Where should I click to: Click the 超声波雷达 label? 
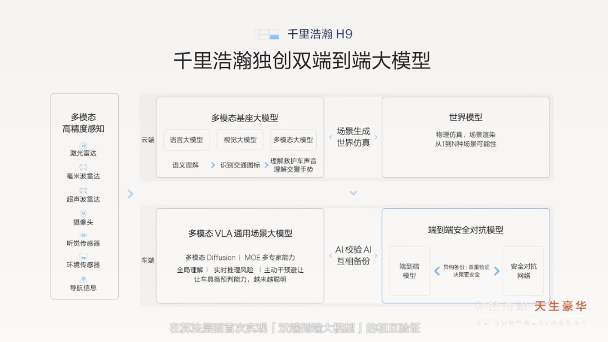coord(83,199)
